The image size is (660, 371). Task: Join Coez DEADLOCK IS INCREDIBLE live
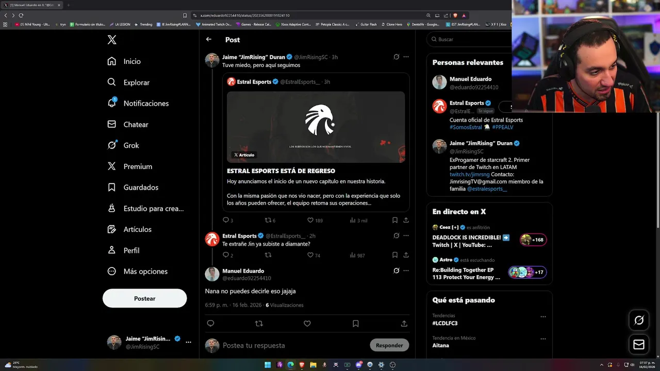coord(489,236)
